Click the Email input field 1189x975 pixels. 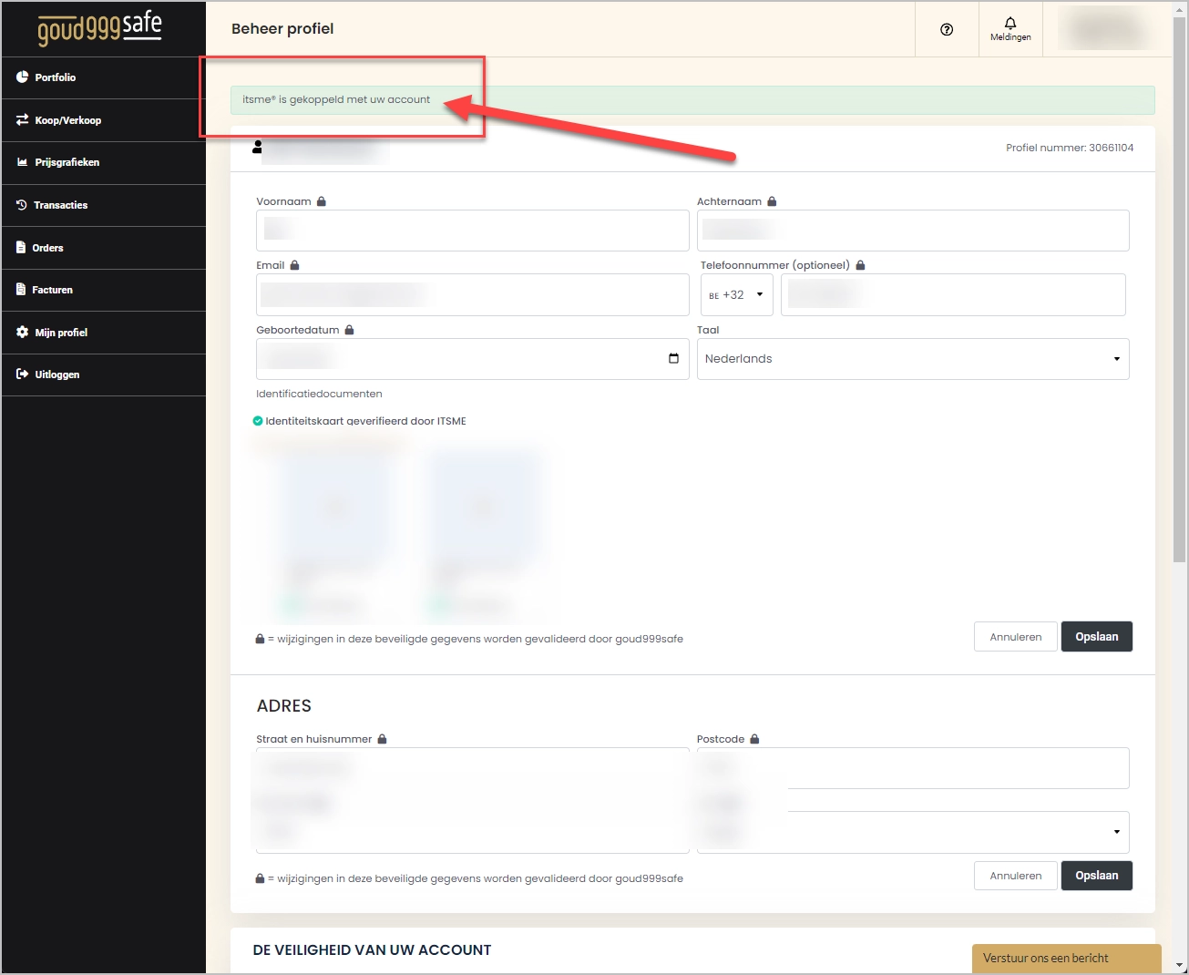(x=472, y=294)
